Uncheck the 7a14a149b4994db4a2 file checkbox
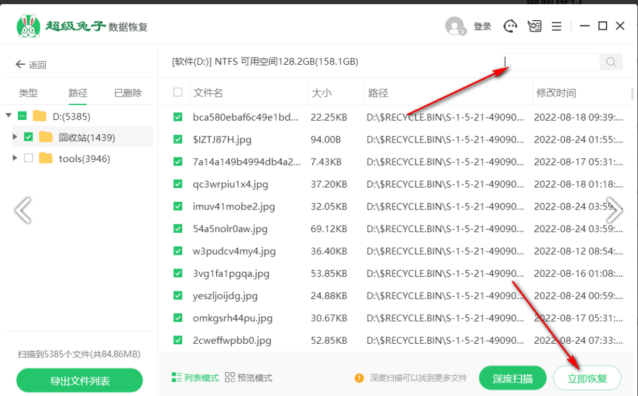The width and height of the screenshot is (638, 396). point(178,162)
